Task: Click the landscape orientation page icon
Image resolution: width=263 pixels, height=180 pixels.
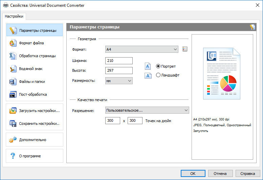Action: pos(148,75)
